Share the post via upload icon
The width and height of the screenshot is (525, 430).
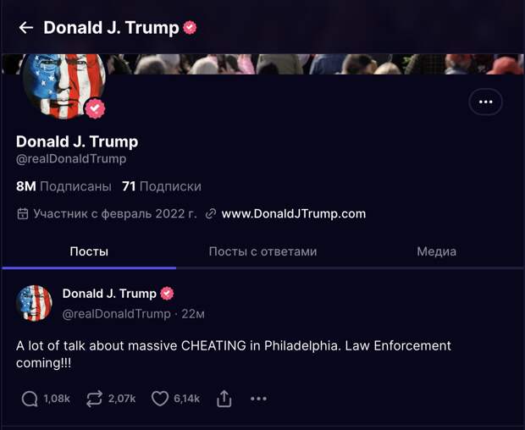click(224, 398)
